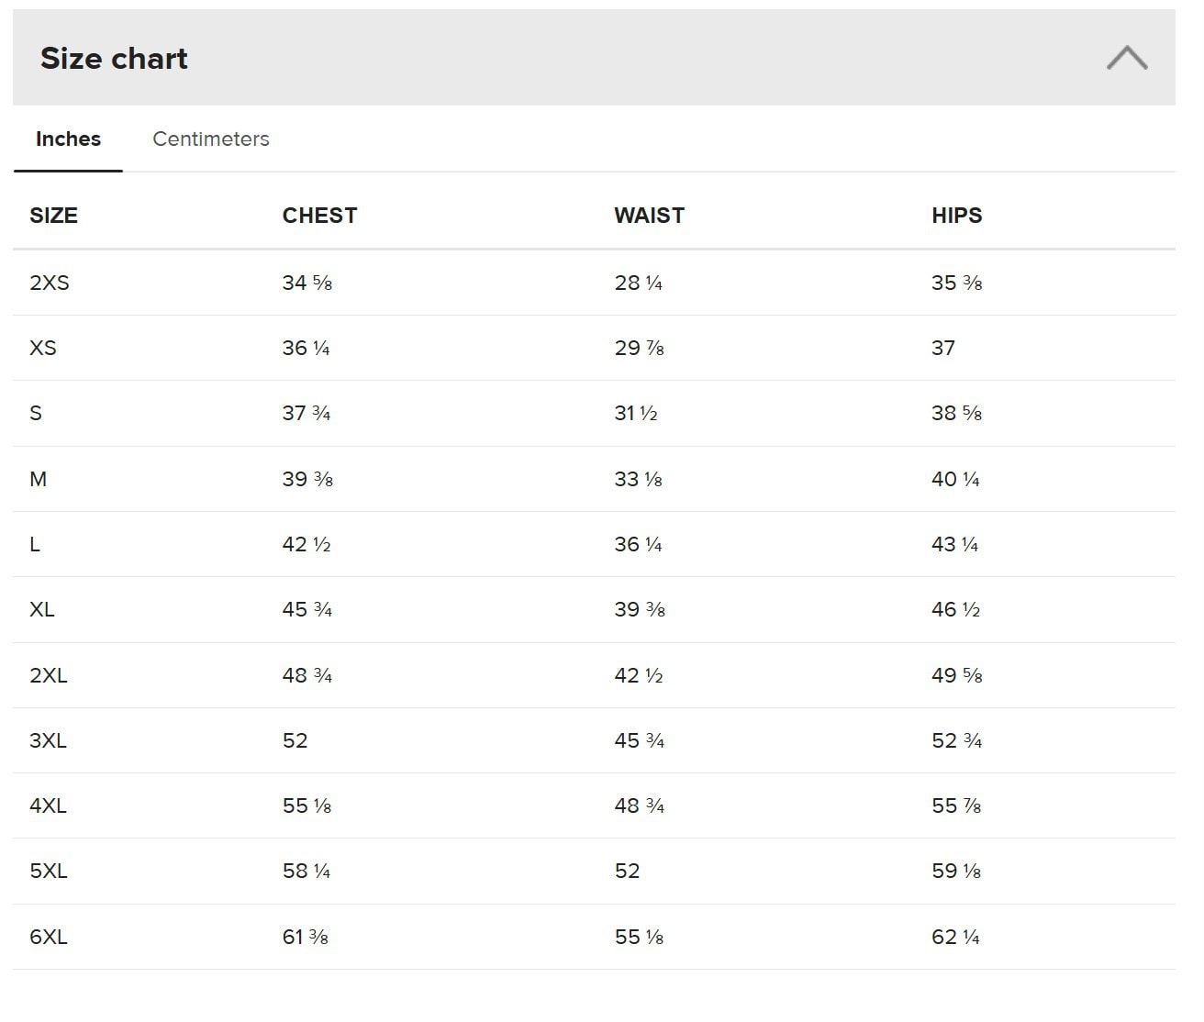The height and width of the screenshot is (1022, 1204).
Task: Switch to the Centimeters tab
Action: pyautogui.click(x=210, y=139)
